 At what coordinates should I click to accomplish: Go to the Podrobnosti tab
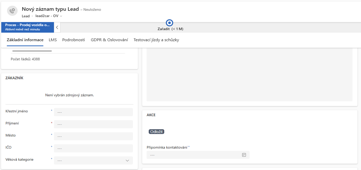pyautogui.click(x=74, y=40)
